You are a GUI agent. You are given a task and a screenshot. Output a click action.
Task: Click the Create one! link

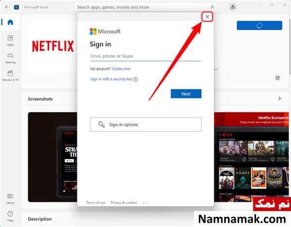[121, 69]
